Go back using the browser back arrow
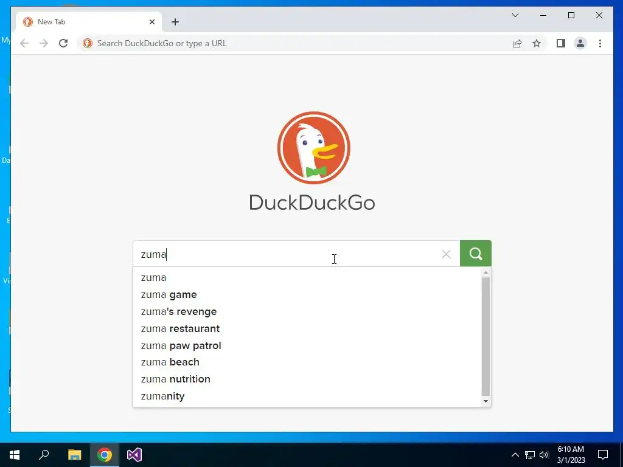Image resolution: width=623 pixels, height=467 pixels. click(x=24, y=43)
